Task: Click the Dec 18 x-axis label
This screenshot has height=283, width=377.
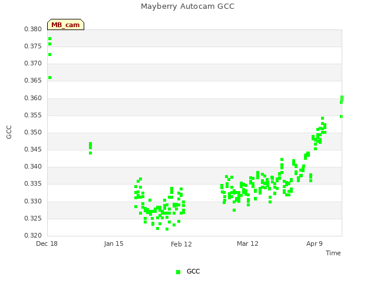Action: (47, 243)
